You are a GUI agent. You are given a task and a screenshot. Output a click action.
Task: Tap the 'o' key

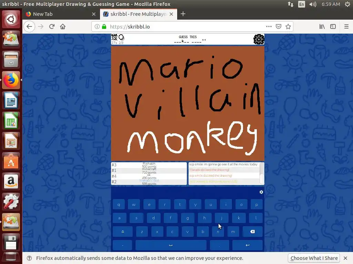241,205
